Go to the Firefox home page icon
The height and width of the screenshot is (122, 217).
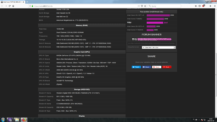[x=13, y=6]
